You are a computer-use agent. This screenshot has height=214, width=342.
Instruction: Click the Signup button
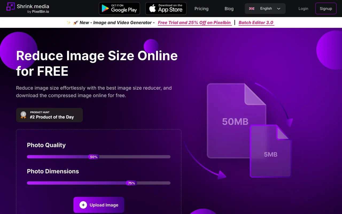pyautogui.click(x=326, y=9)
